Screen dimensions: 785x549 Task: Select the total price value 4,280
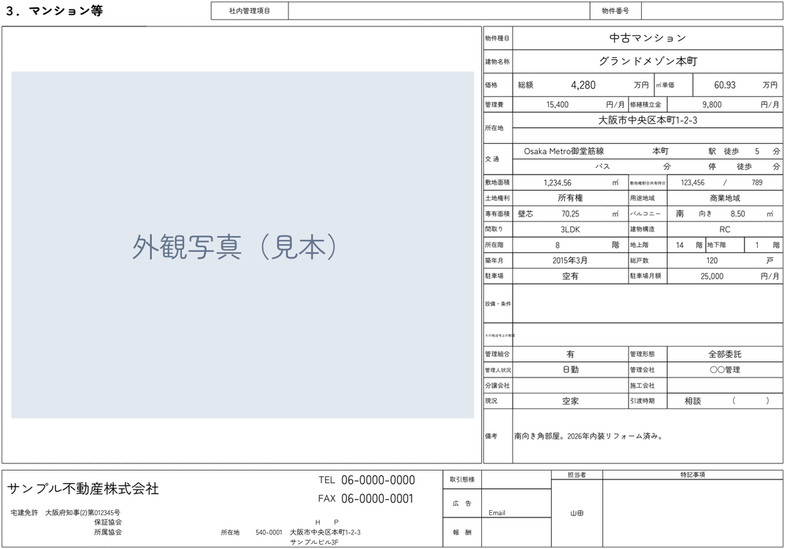pos(583,85)
